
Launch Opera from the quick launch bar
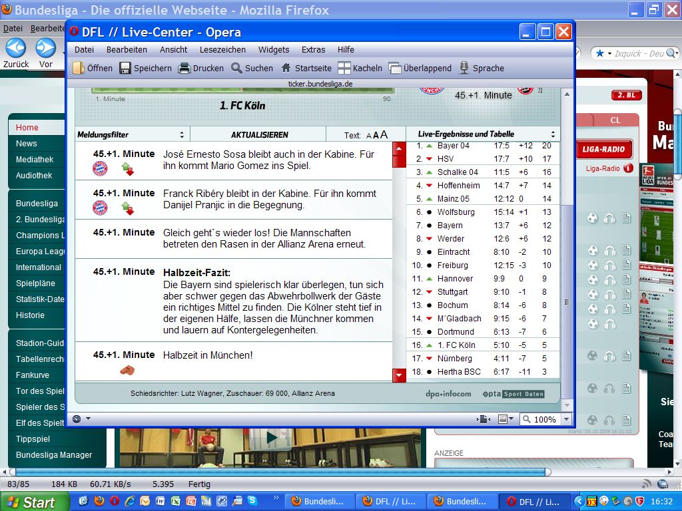pyautogui.click(x=115, y=501)
